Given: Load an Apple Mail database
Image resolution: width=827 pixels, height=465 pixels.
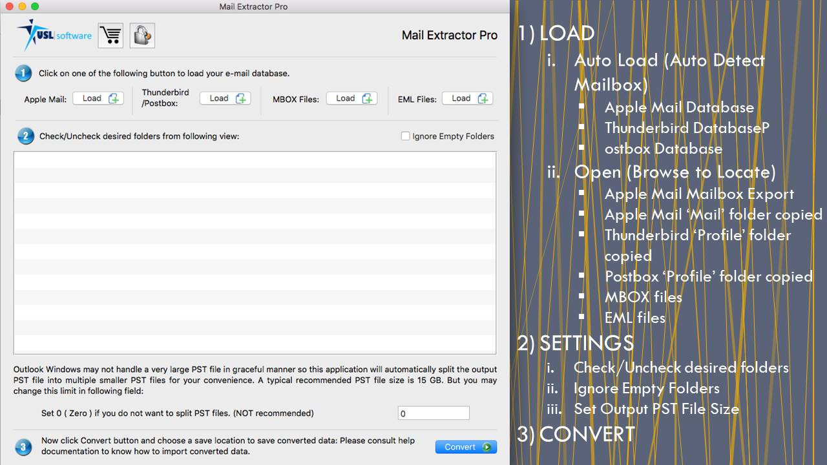Looking at the screenshot, I should 98,98.
